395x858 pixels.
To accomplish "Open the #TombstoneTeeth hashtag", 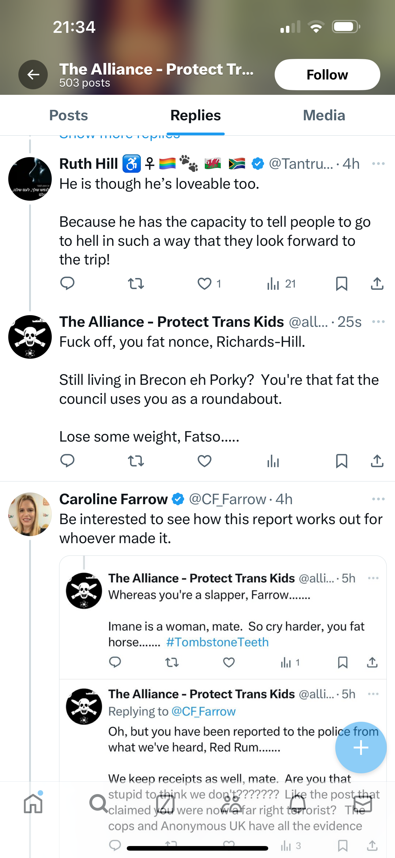I will [217, 642].
